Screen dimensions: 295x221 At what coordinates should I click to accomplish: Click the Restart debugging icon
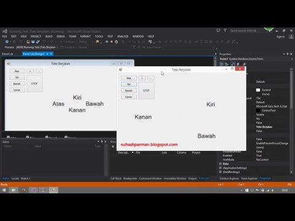pos(116,42)
